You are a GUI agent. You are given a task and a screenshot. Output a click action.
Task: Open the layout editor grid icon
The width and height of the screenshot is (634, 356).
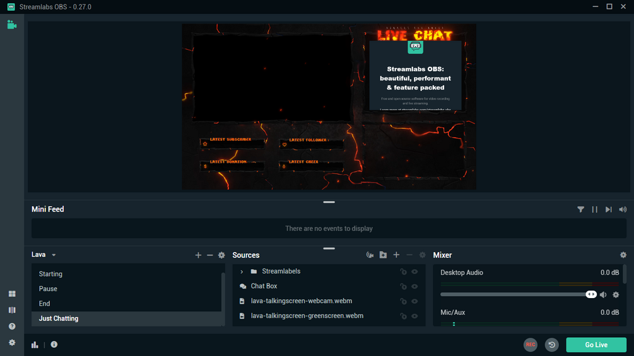(12, 294)
